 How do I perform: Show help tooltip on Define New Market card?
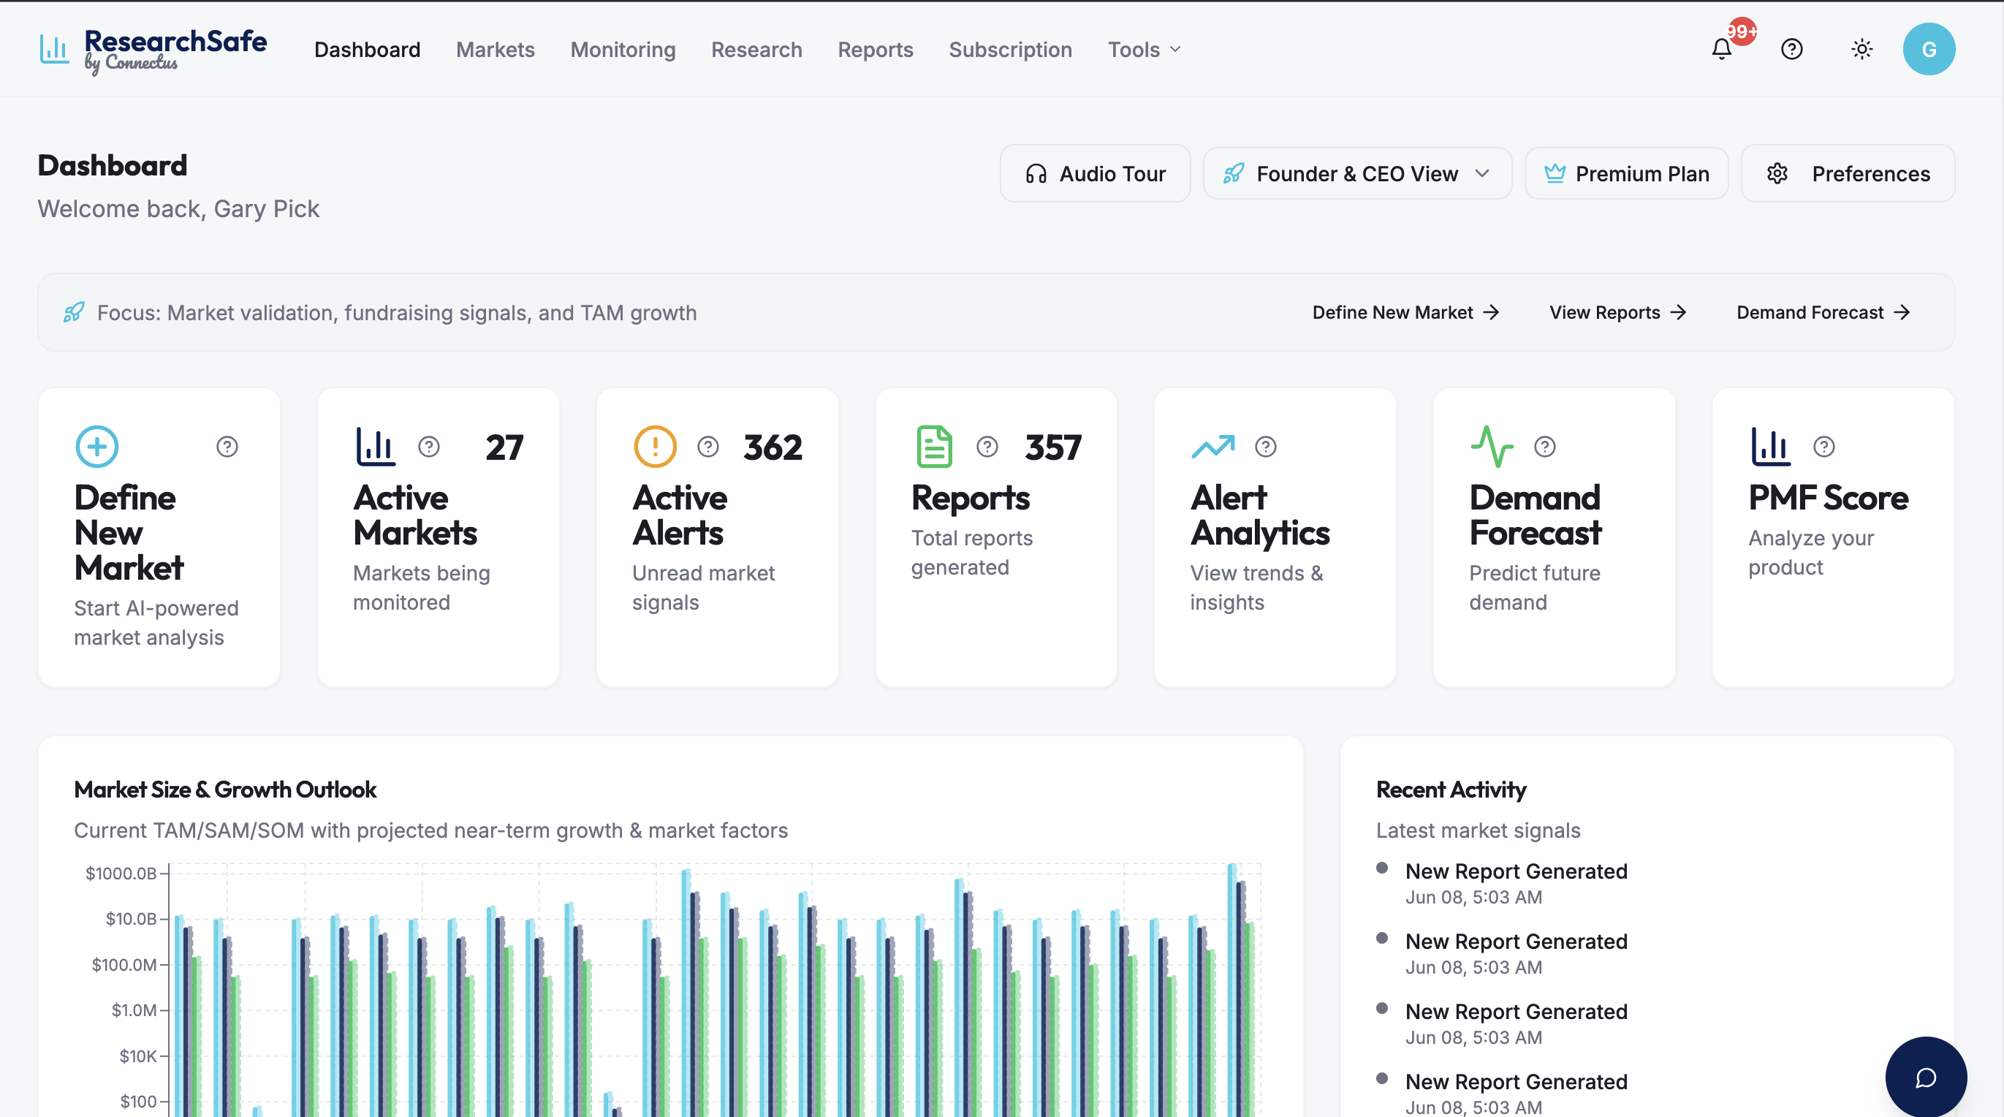click(227, 446)
